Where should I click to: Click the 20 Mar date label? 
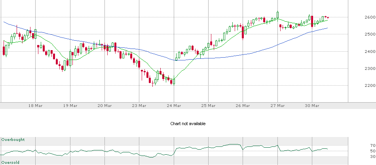pos(104,105)
